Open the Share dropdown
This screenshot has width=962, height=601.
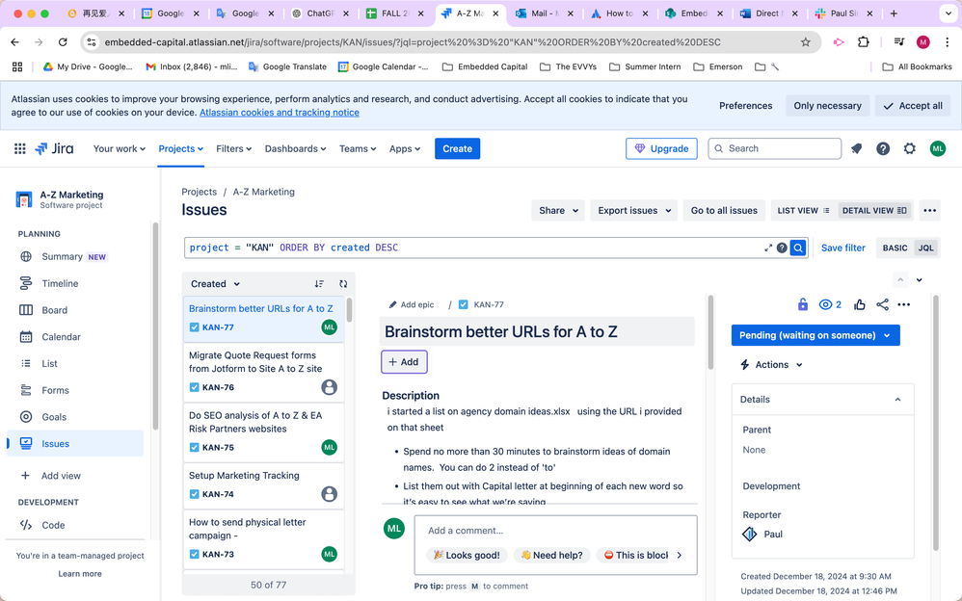(558, 210)
